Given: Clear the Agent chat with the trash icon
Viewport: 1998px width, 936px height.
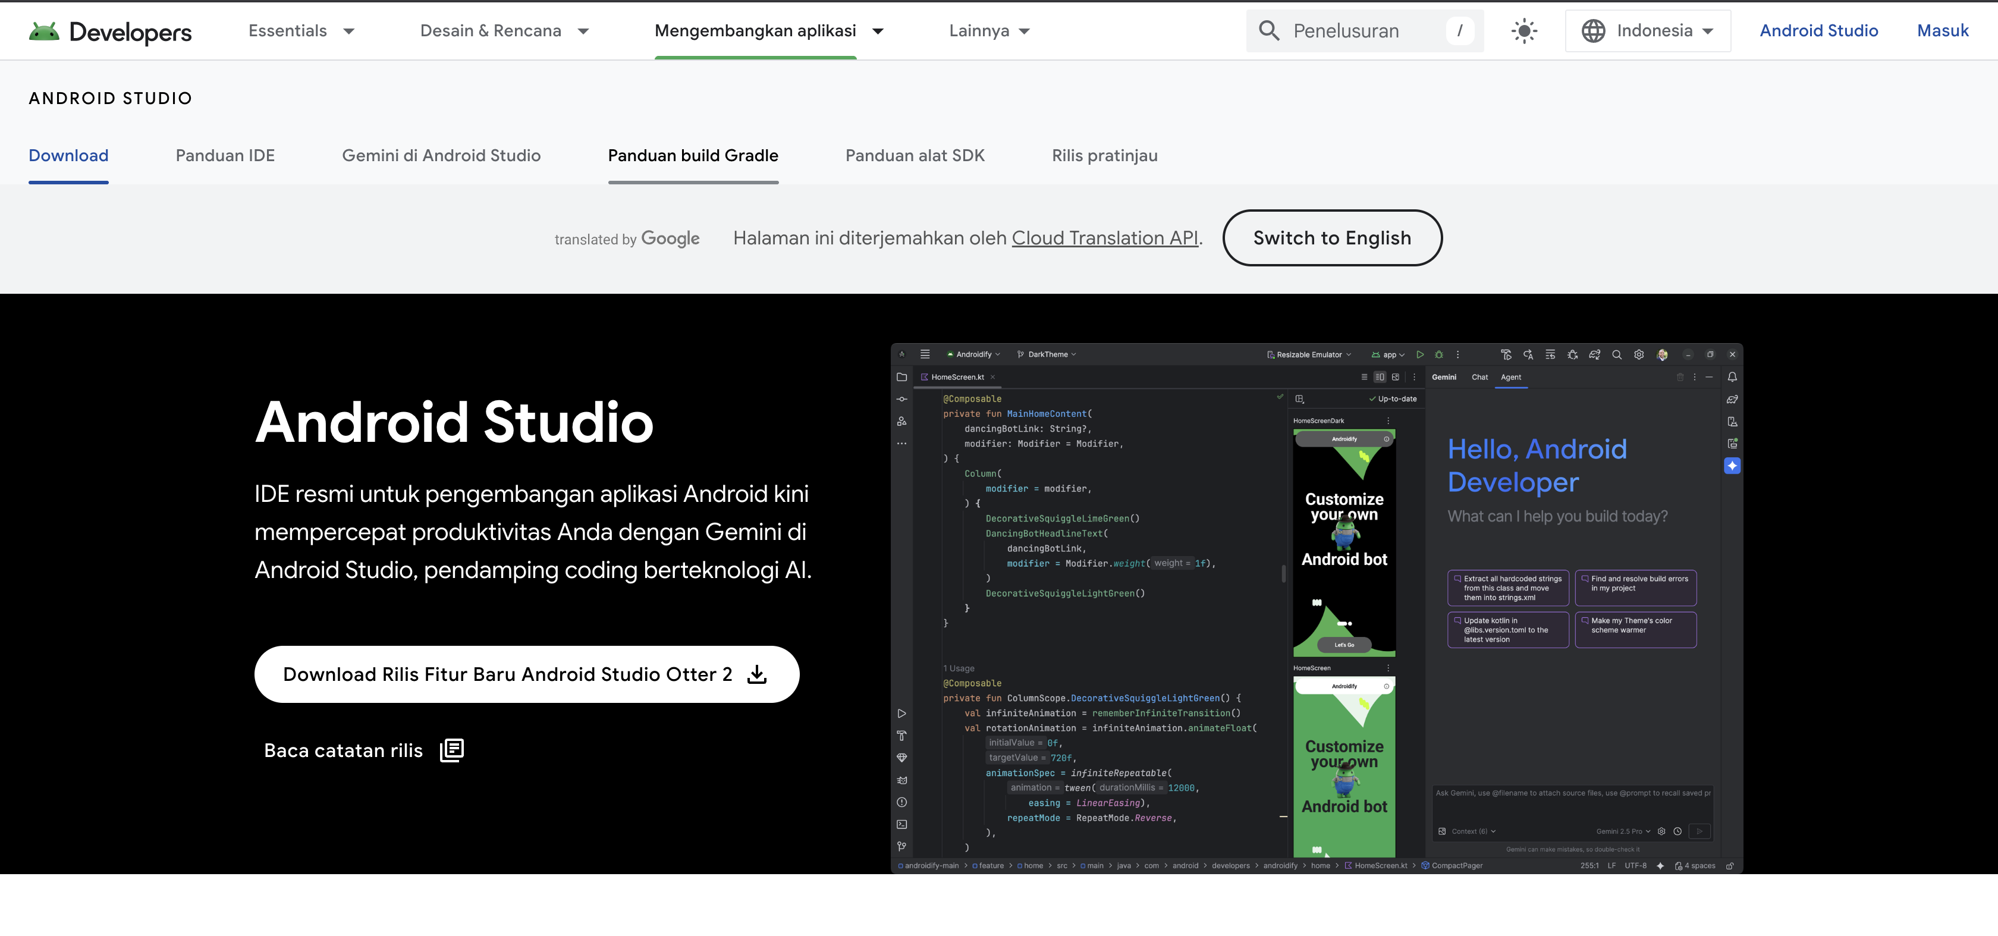Looking at the screenshot, I should pos(1680,378).
